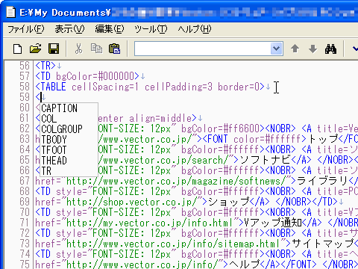This screenshot has width=358, height=269.
Task: Click cellPadding=3 attribute on line 58
Action: click(178, 87)
